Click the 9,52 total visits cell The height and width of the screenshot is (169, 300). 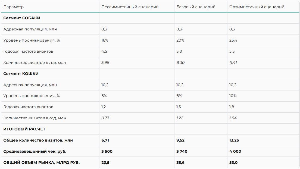click(180, 140)
